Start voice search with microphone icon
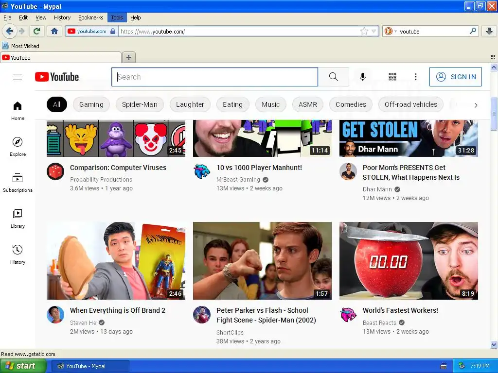 point(363,77)
